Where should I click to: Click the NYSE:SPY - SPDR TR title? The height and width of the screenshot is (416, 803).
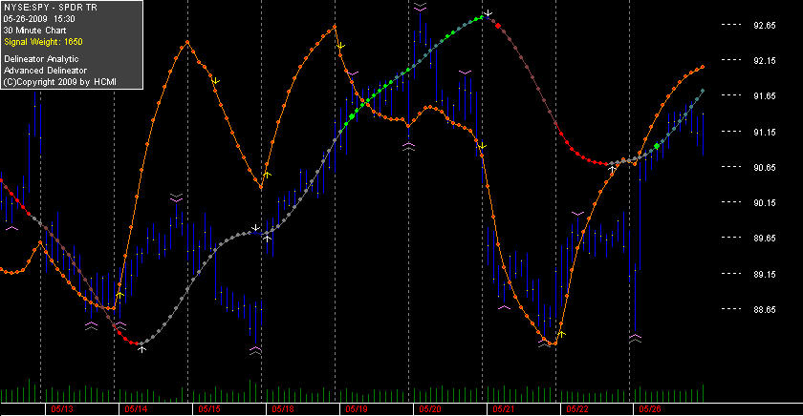(50, 8)
